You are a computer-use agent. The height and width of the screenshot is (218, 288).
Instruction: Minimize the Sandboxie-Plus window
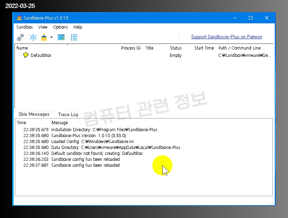point(235,18)
